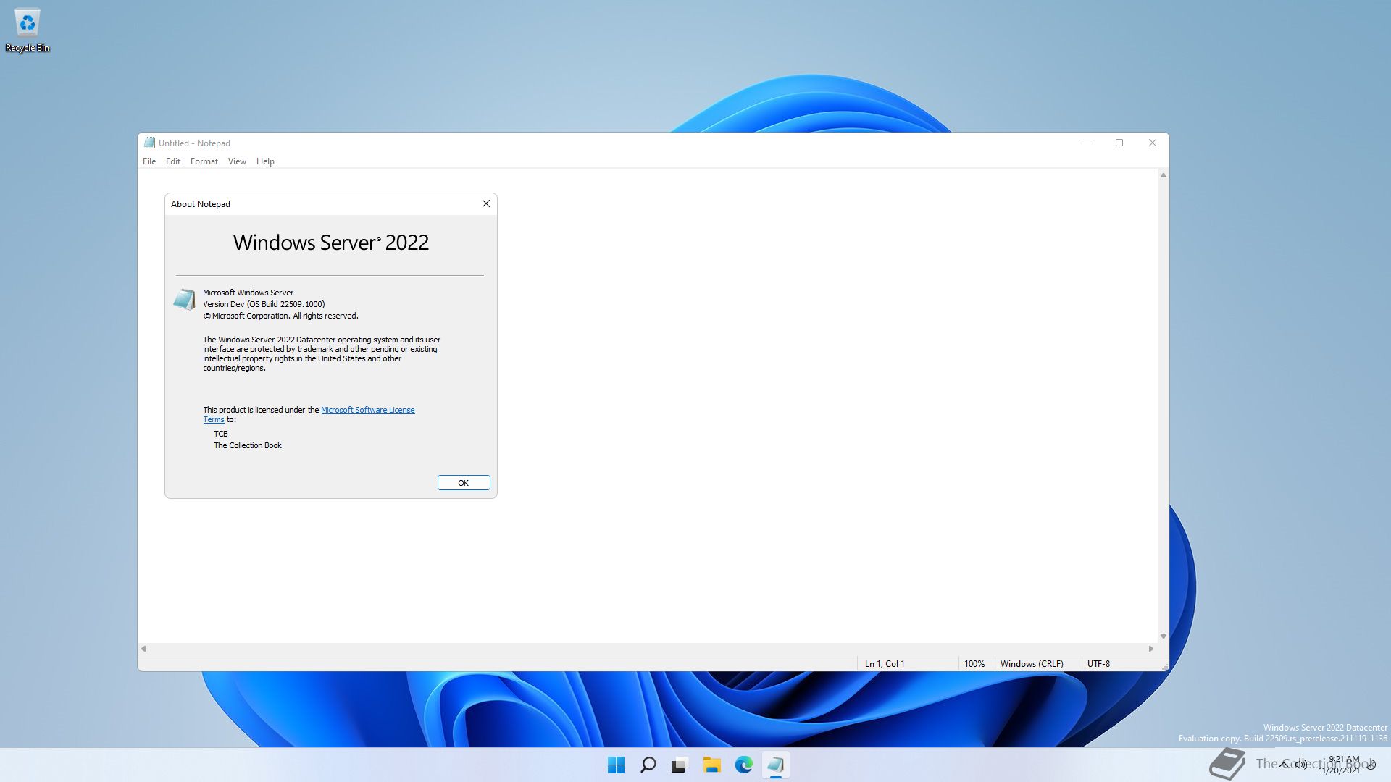Click 'UTF-8' encoding in status bar
The height and width of the screenshot is (782, 1391).
[1098, 664]
